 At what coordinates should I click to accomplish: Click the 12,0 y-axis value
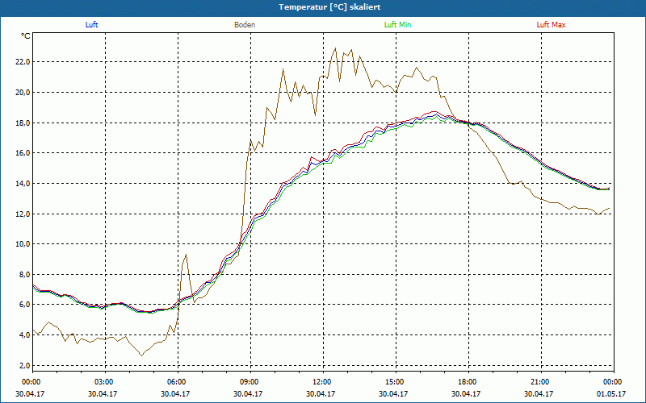pos(23,214)
